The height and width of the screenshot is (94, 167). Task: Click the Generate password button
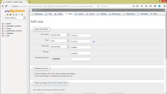(x=56, y=58)
